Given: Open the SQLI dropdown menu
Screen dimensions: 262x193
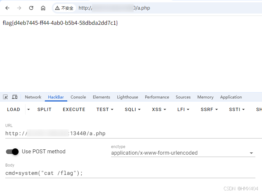Looking at the screenshot, I should click(x=133, y=109).
